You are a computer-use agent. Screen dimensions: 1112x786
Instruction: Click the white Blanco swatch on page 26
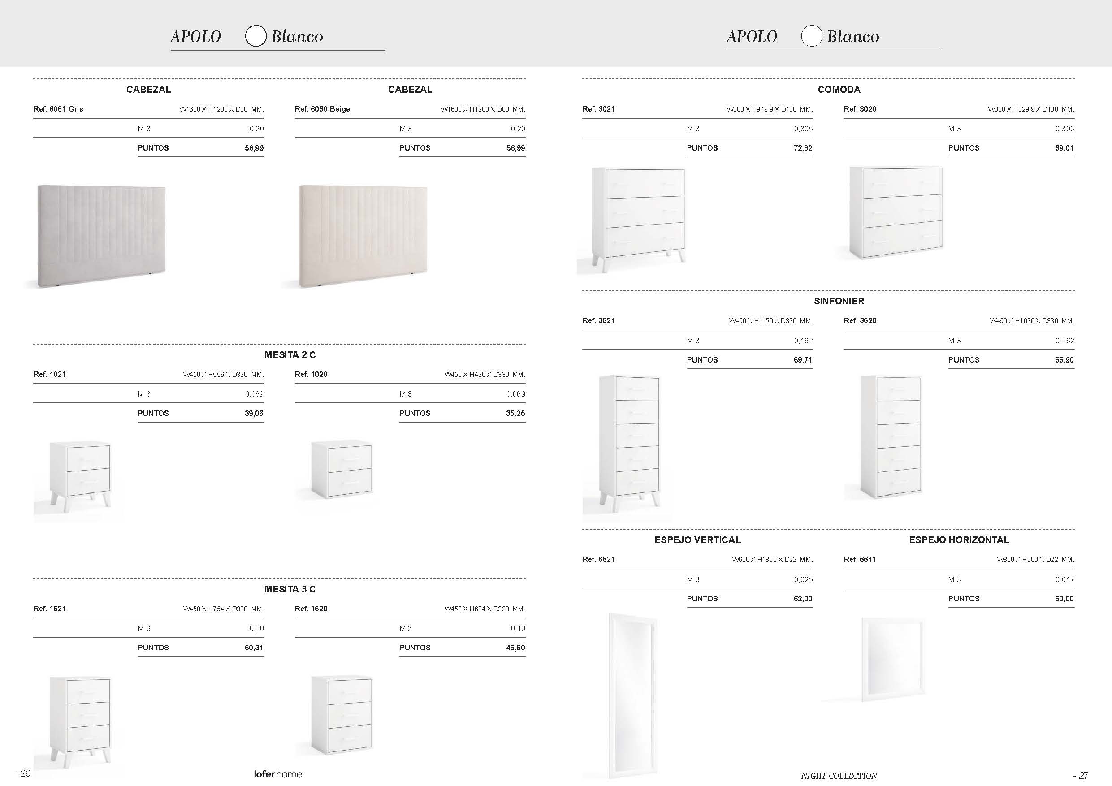point(256,36)
